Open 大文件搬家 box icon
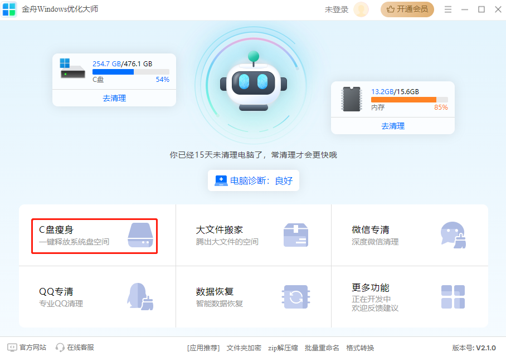 (x=295, y=235)
